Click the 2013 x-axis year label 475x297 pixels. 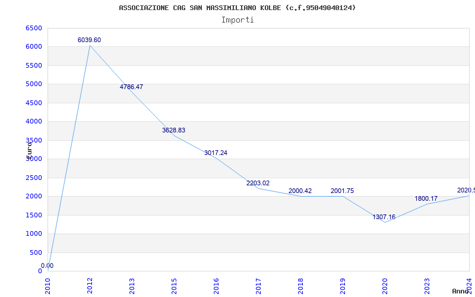point(132,286)
